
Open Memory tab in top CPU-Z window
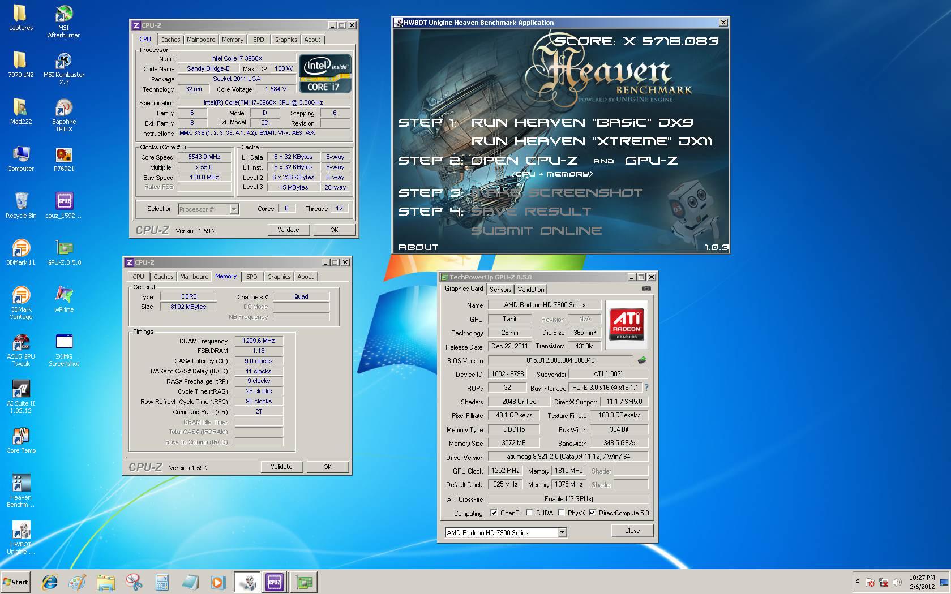[233, 40]
